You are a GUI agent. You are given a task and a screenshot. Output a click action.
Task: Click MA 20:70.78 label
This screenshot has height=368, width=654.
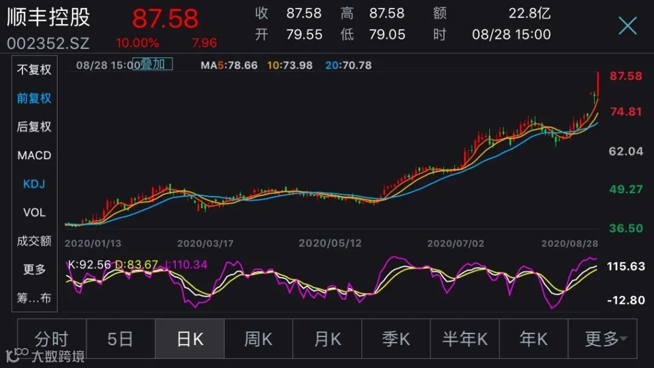coord(349,65)
